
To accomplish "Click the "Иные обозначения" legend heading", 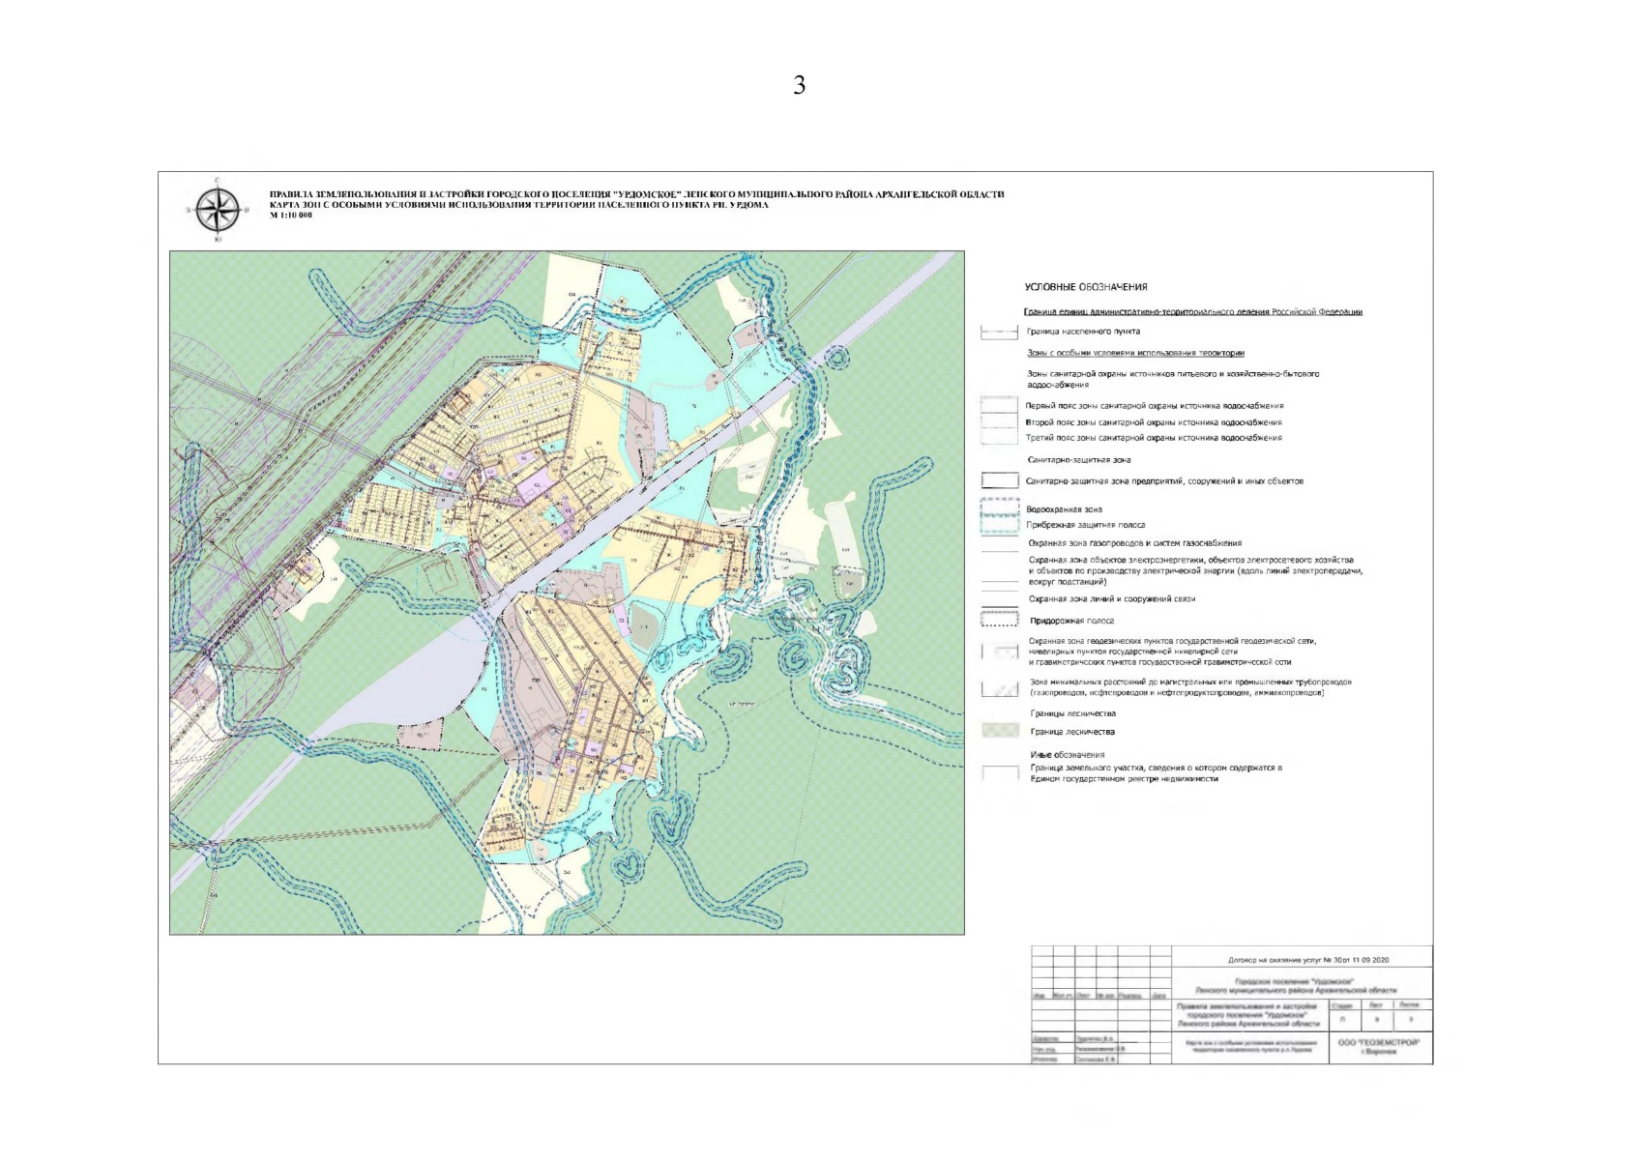I will 1068,755.
